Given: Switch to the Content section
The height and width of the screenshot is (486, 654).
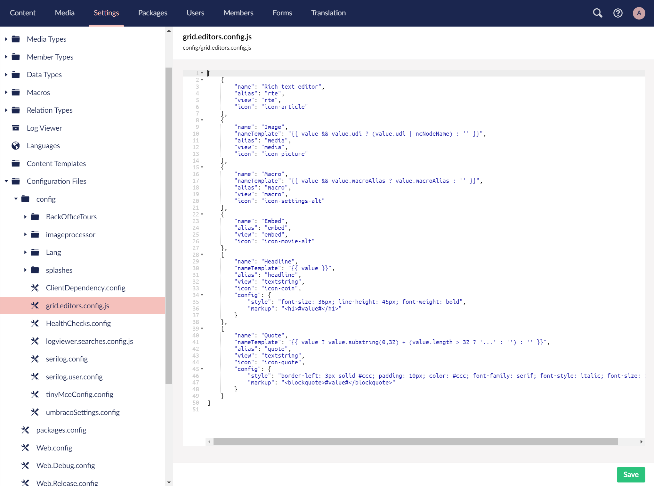Looking at the screenshot, I should click(23, 13).
